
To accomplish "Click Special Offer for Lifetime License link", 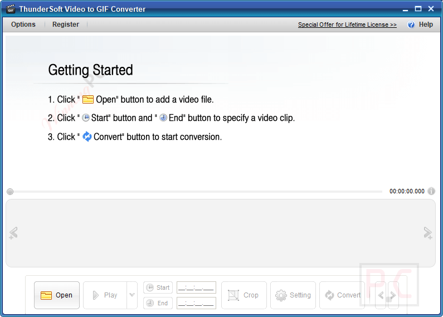I will pyautogui.click(x=347, y=25).
